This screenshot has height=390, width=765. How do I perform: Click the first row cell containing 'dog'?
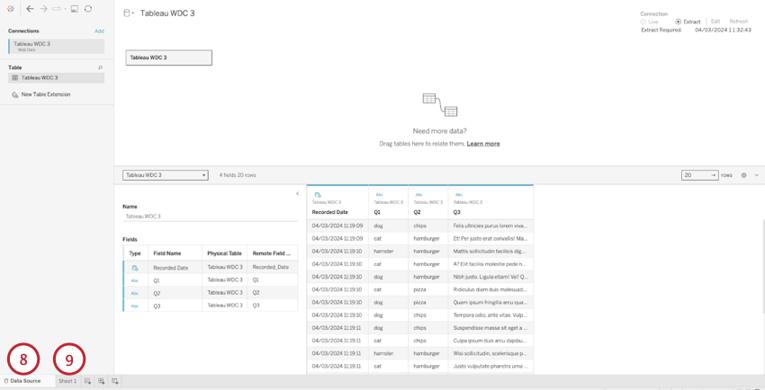click(389, 226)
